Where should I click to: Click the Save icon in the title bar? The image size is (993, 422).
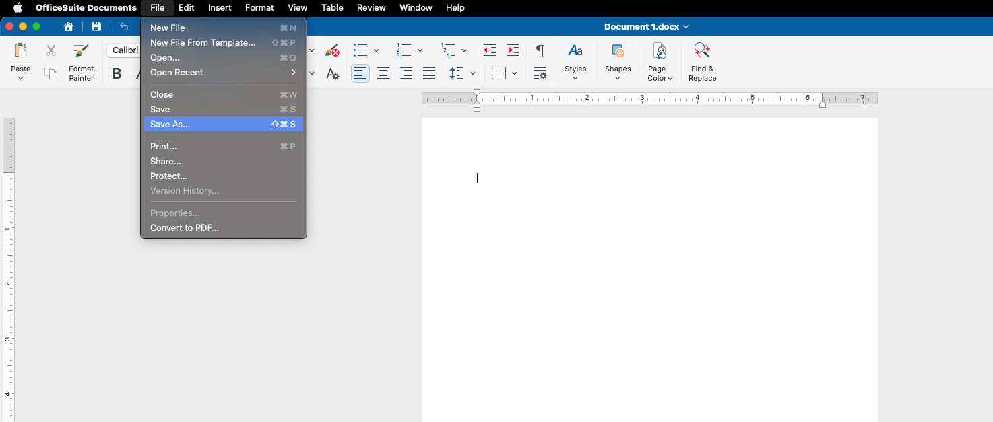(x=96, y=26)
